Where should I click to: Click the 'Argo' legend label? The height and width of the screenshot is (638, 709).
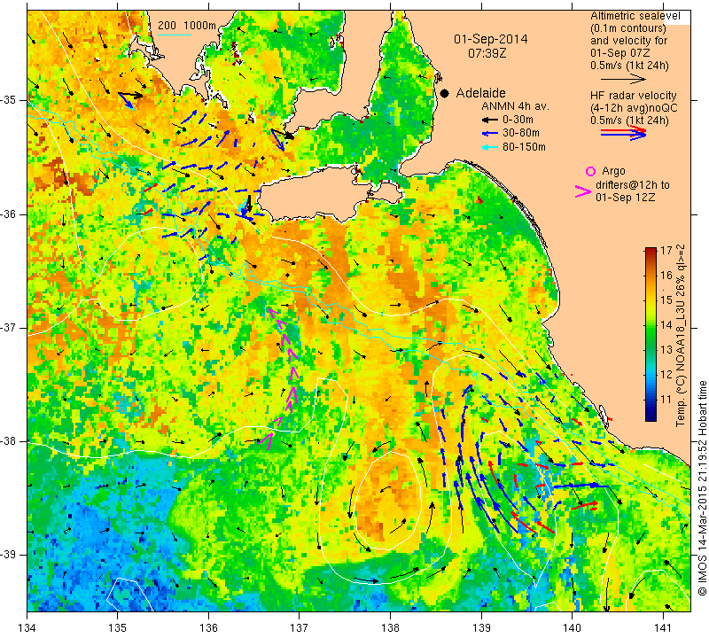point(613,171)
